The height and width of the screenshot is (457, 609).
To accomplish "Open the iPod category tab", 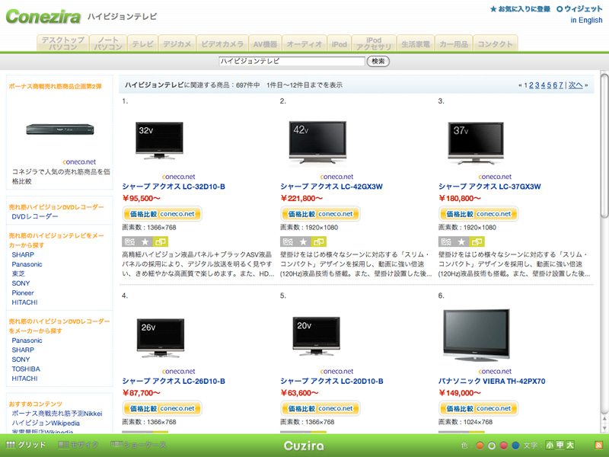I will click(x=339, y=44).
